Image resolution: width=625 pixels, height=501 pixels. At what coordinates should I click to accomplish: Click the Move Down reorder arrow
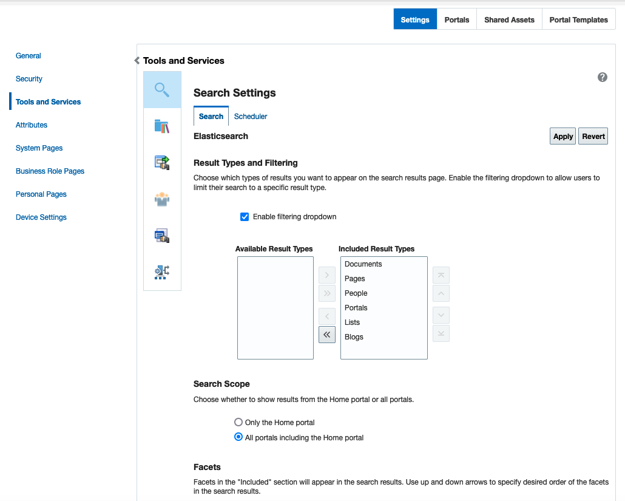441,315
